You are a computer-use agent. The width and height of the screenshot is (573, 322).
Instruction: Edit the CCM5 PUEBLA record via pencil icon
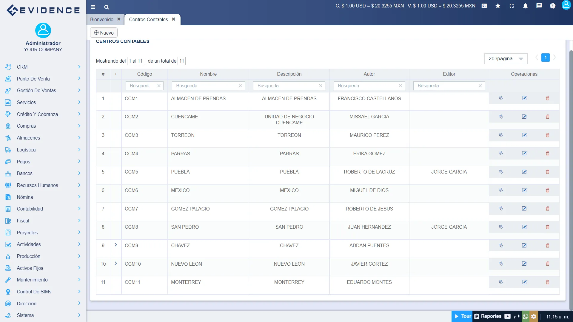(x=524, y=172)
